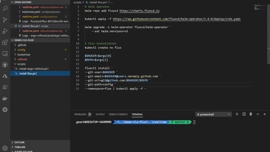Open the terminal-style icon in activity bar

pyautogui.click(x=5, y=87)
